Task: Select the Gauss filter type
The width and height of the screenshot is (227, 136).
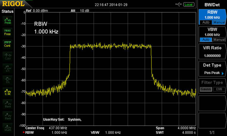Action: tap(205, 89)
